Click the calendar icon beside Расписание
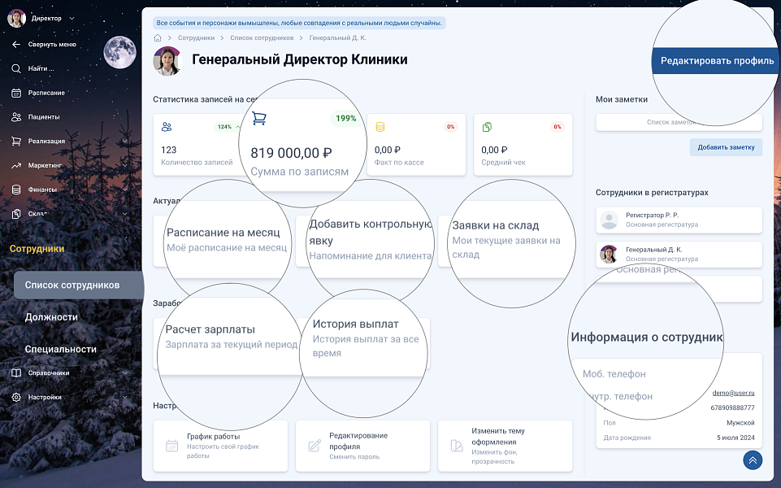The height and width of the screenshot is (488, 781). pyautogui.click(x=16, y=93)
